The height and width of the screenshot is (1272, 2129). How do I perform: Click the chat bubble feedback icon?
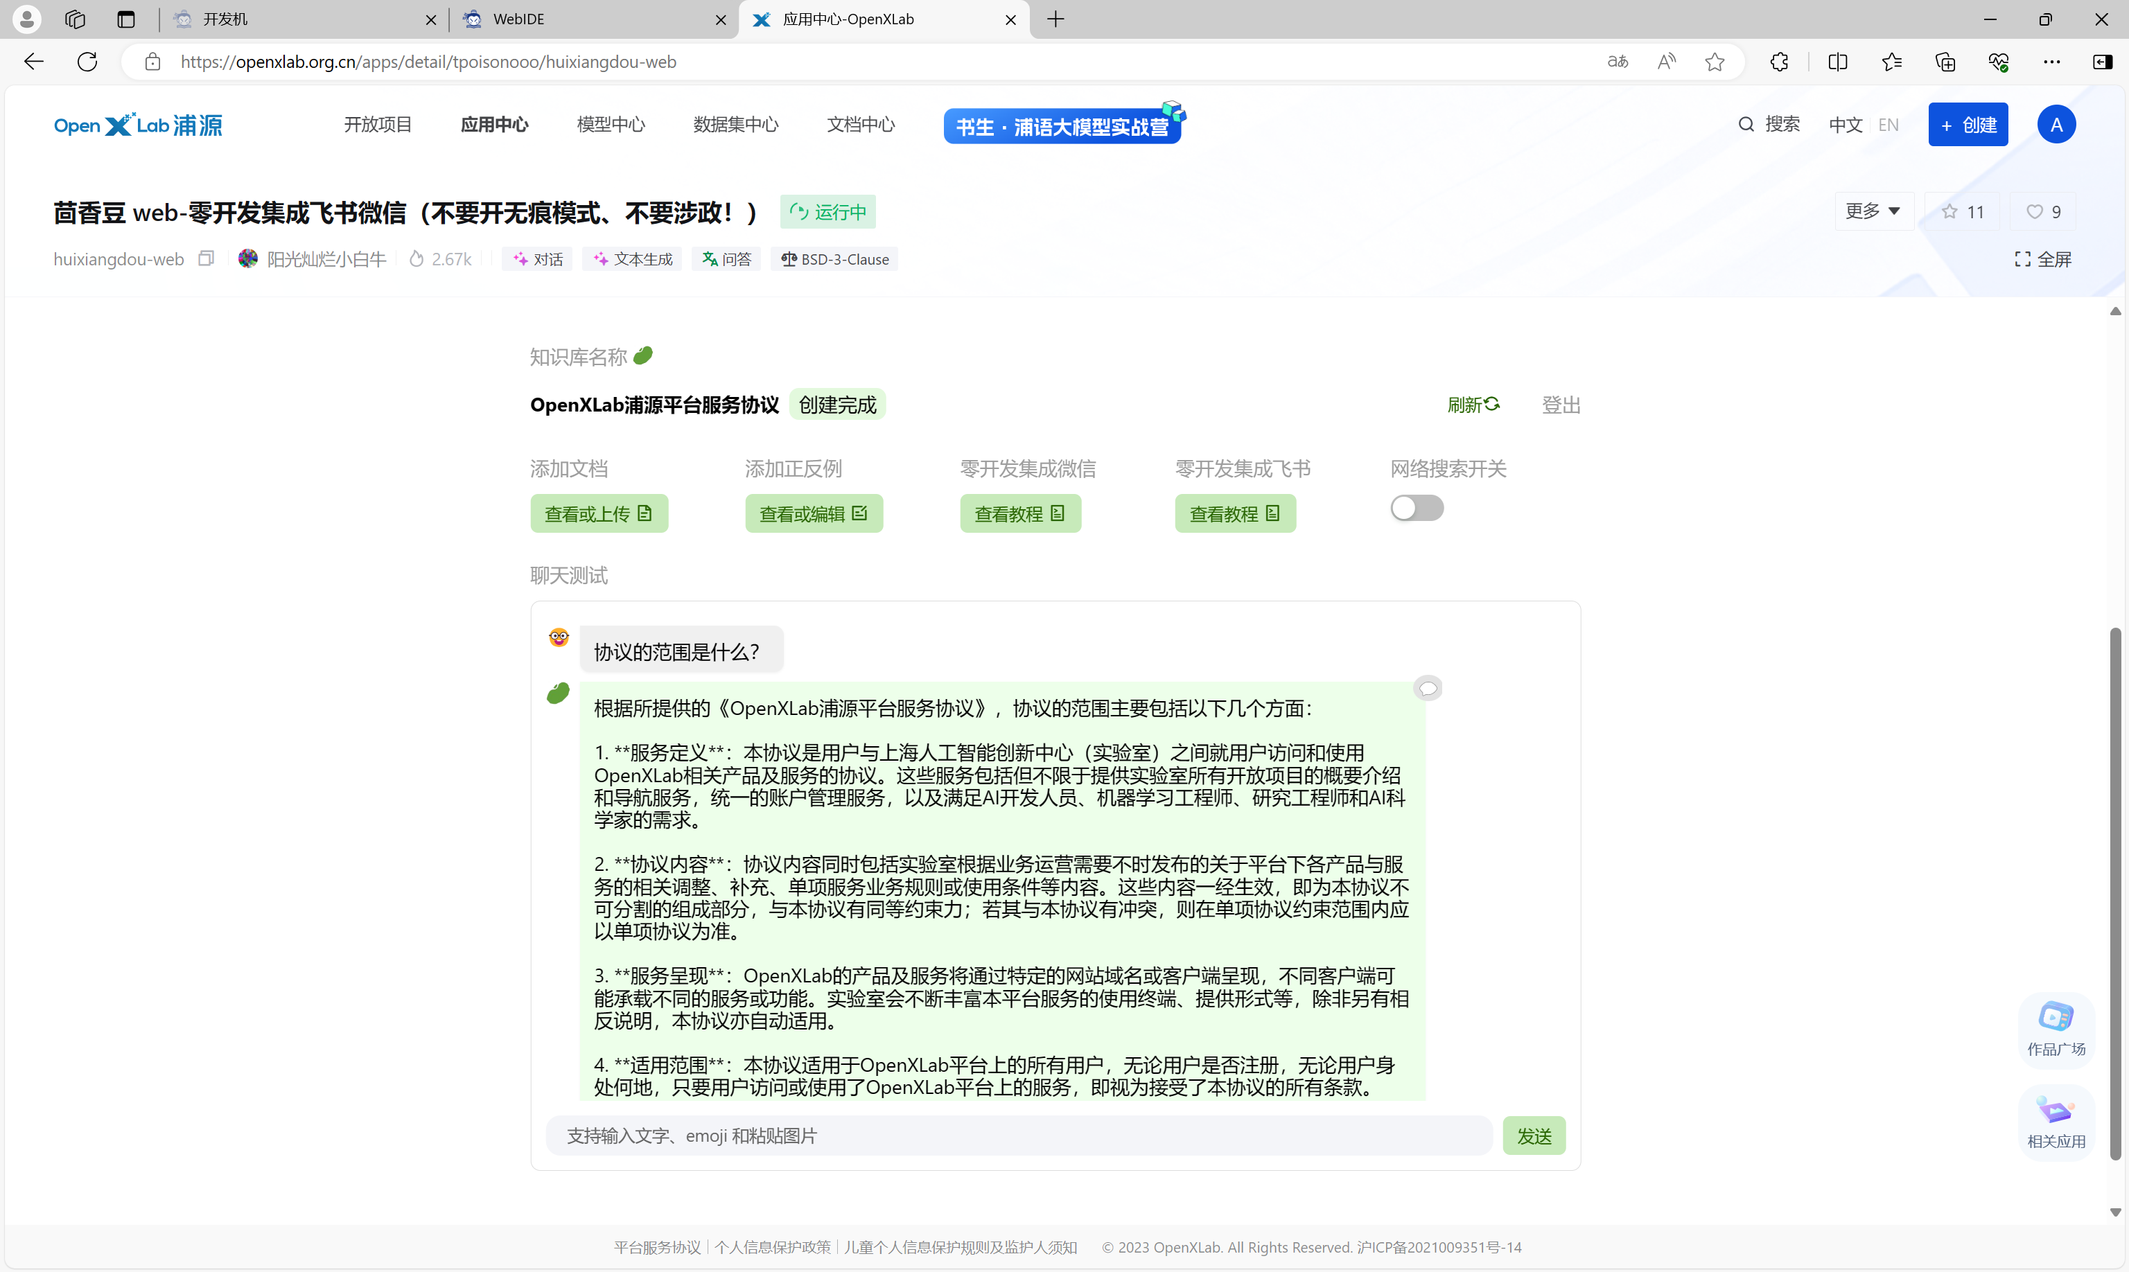pos(1428,688)
